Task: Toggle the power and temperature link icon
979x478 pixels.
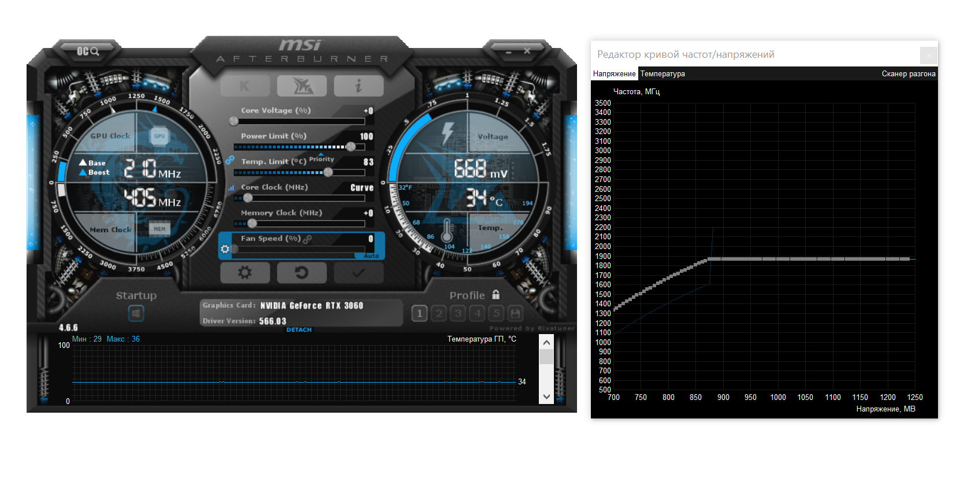Action: tap(230, 160)
